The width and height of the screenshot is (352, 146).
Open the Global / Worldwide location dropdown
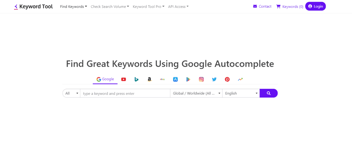196,93
